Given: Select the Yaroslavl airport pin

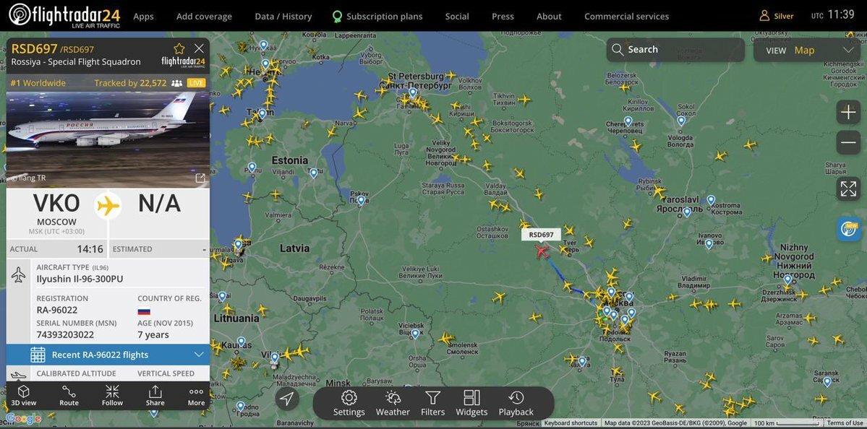Looking at the screenshot, I should tap(687, 212).
